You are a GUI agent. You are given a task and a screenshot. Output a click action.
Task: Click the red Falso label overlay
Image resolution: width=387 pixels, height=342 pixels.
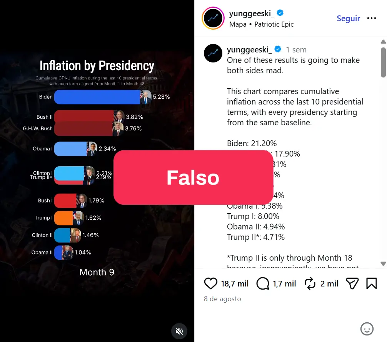[193, 177]
